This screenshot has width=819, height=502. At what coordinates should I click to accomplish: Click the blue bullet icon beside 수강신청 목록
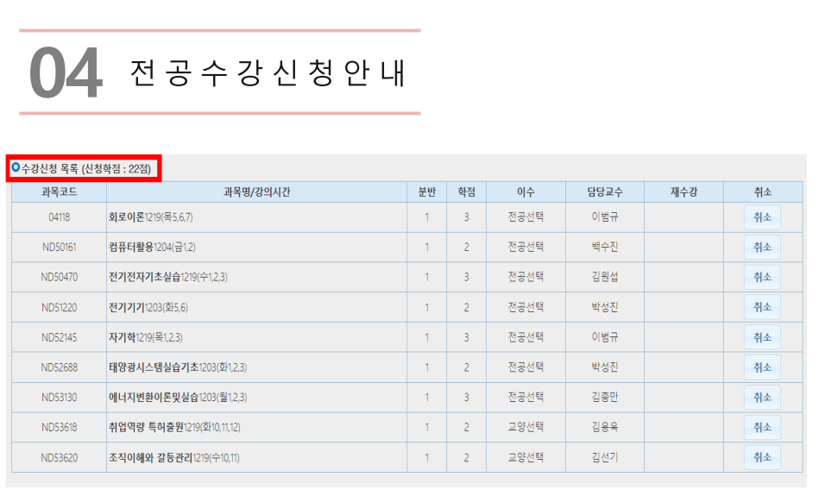[x=16, y=168]
